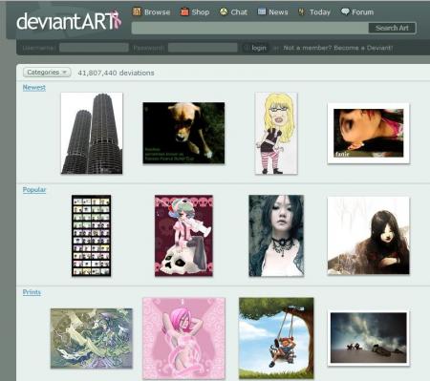Open the woman with choker photo thumbnail
Image resolution: width=430 pixels, height=381 pixels.
click(276, 236)
